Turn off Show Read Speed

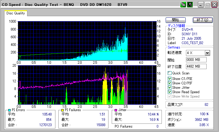tap(169, 92)
